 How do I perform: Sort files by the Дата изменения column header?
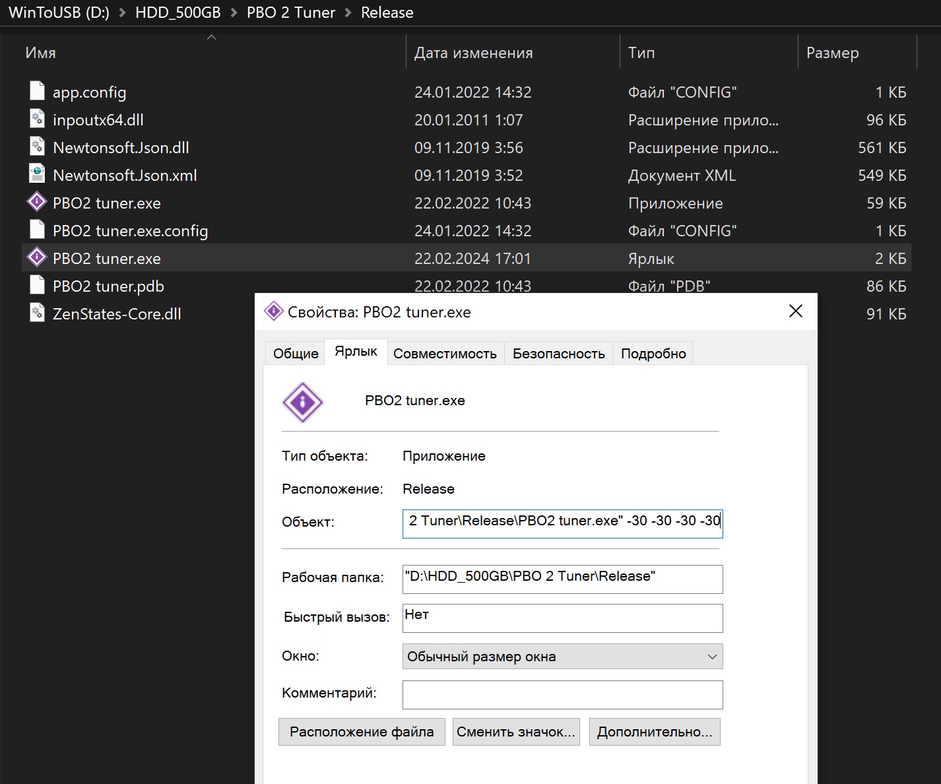pos(473,53)
